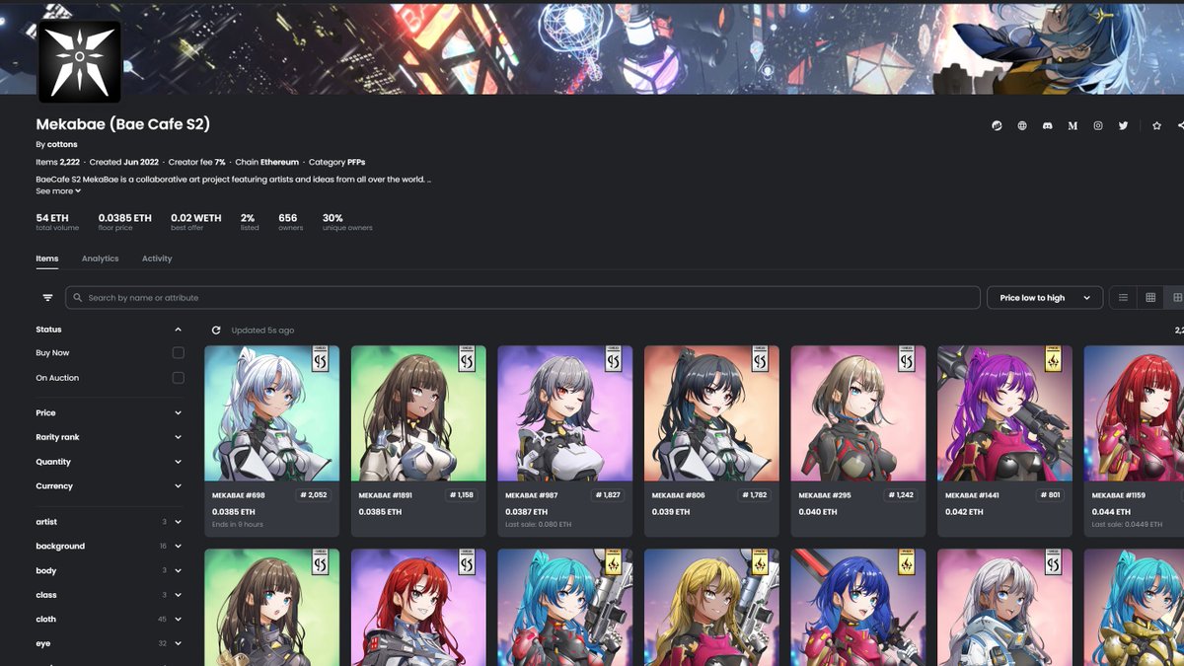This screenshot has height=666, width=1184.
Task: Click the 0.02 WETH best offer stat
Action: 195,222
